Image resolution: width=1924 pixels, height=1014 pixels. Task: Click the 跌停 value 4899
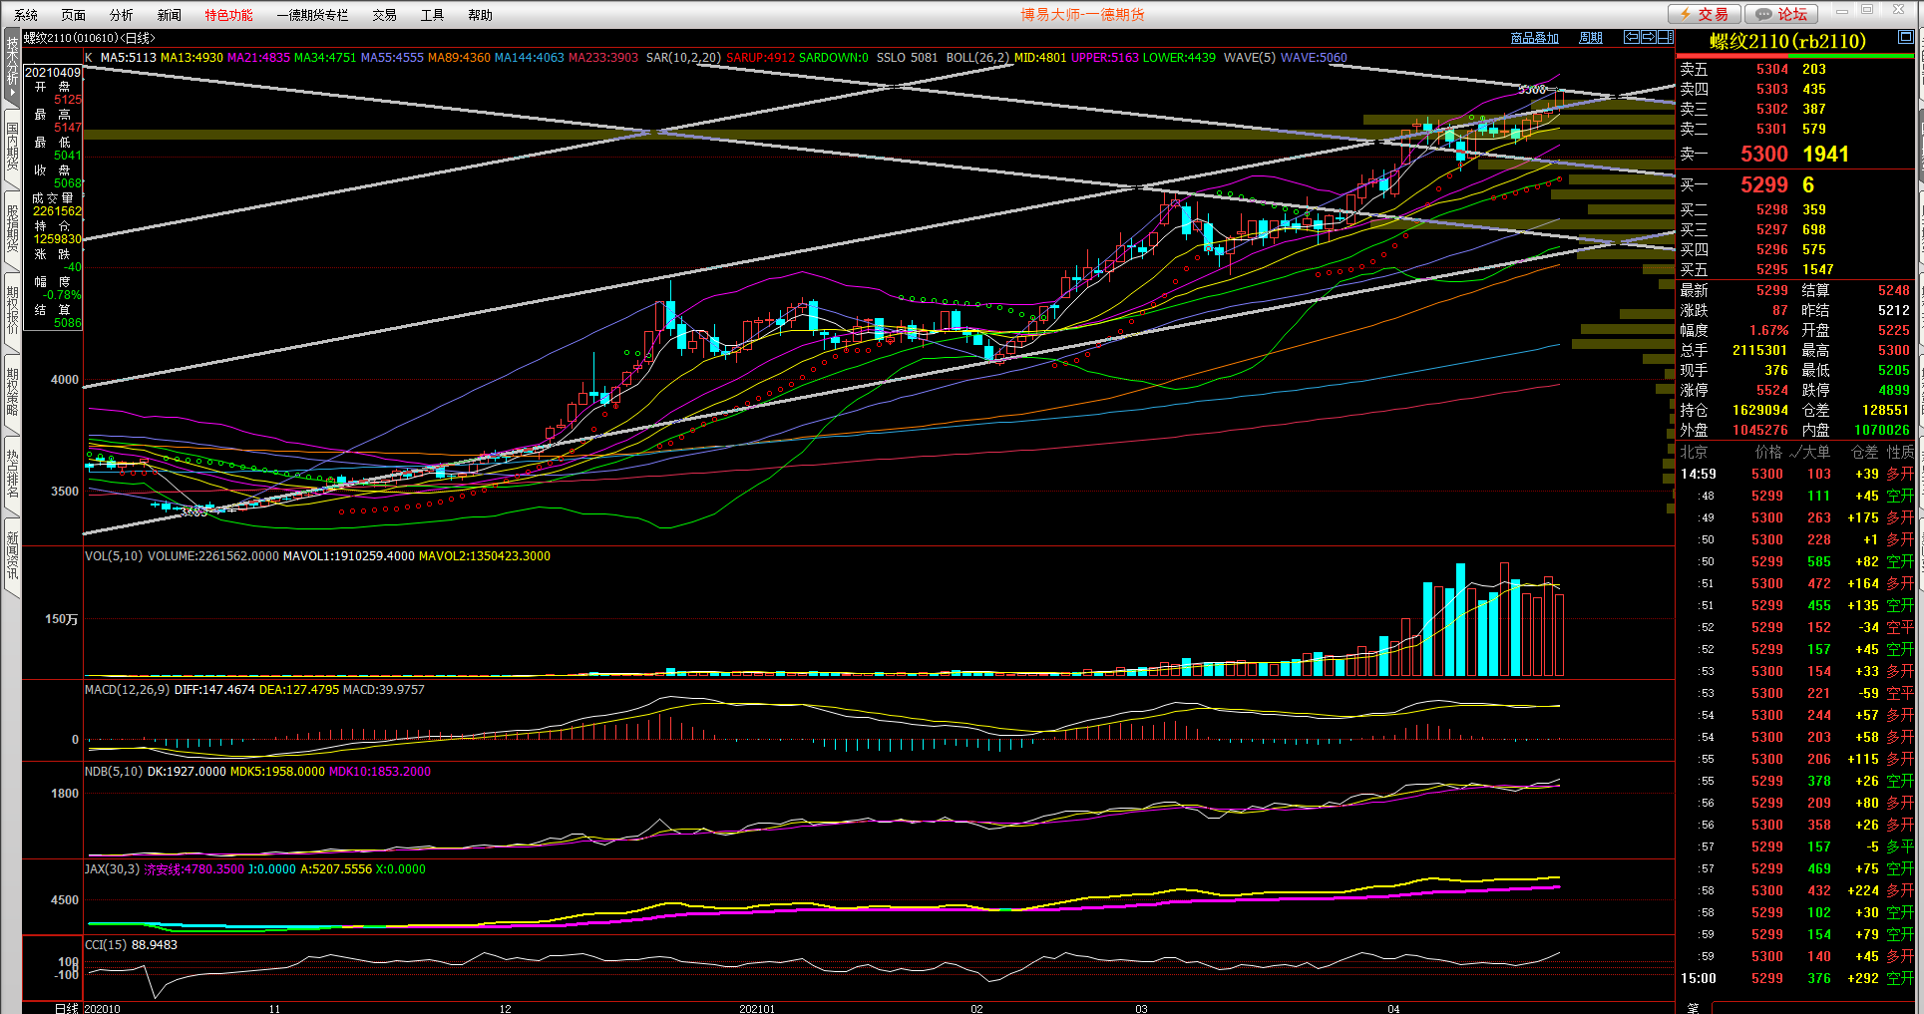click(x=1894, y=390)
